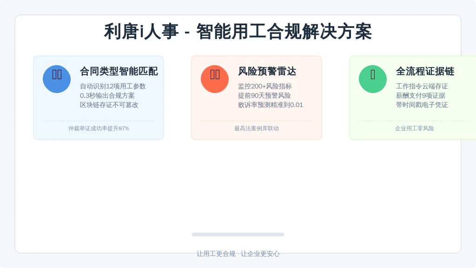476x268 pixels.
Task: Click the 败诉率预测精准到0.01 line
Action: tap(271, 105)
